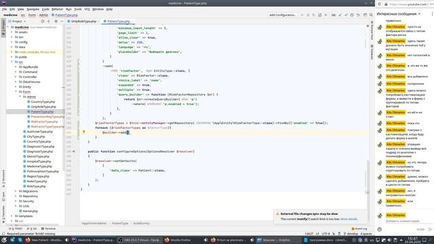Screen dimensions: 434x244
Task: Click the send message arrow in the chat
Action: pyautogui.click(x=430, y=229)
